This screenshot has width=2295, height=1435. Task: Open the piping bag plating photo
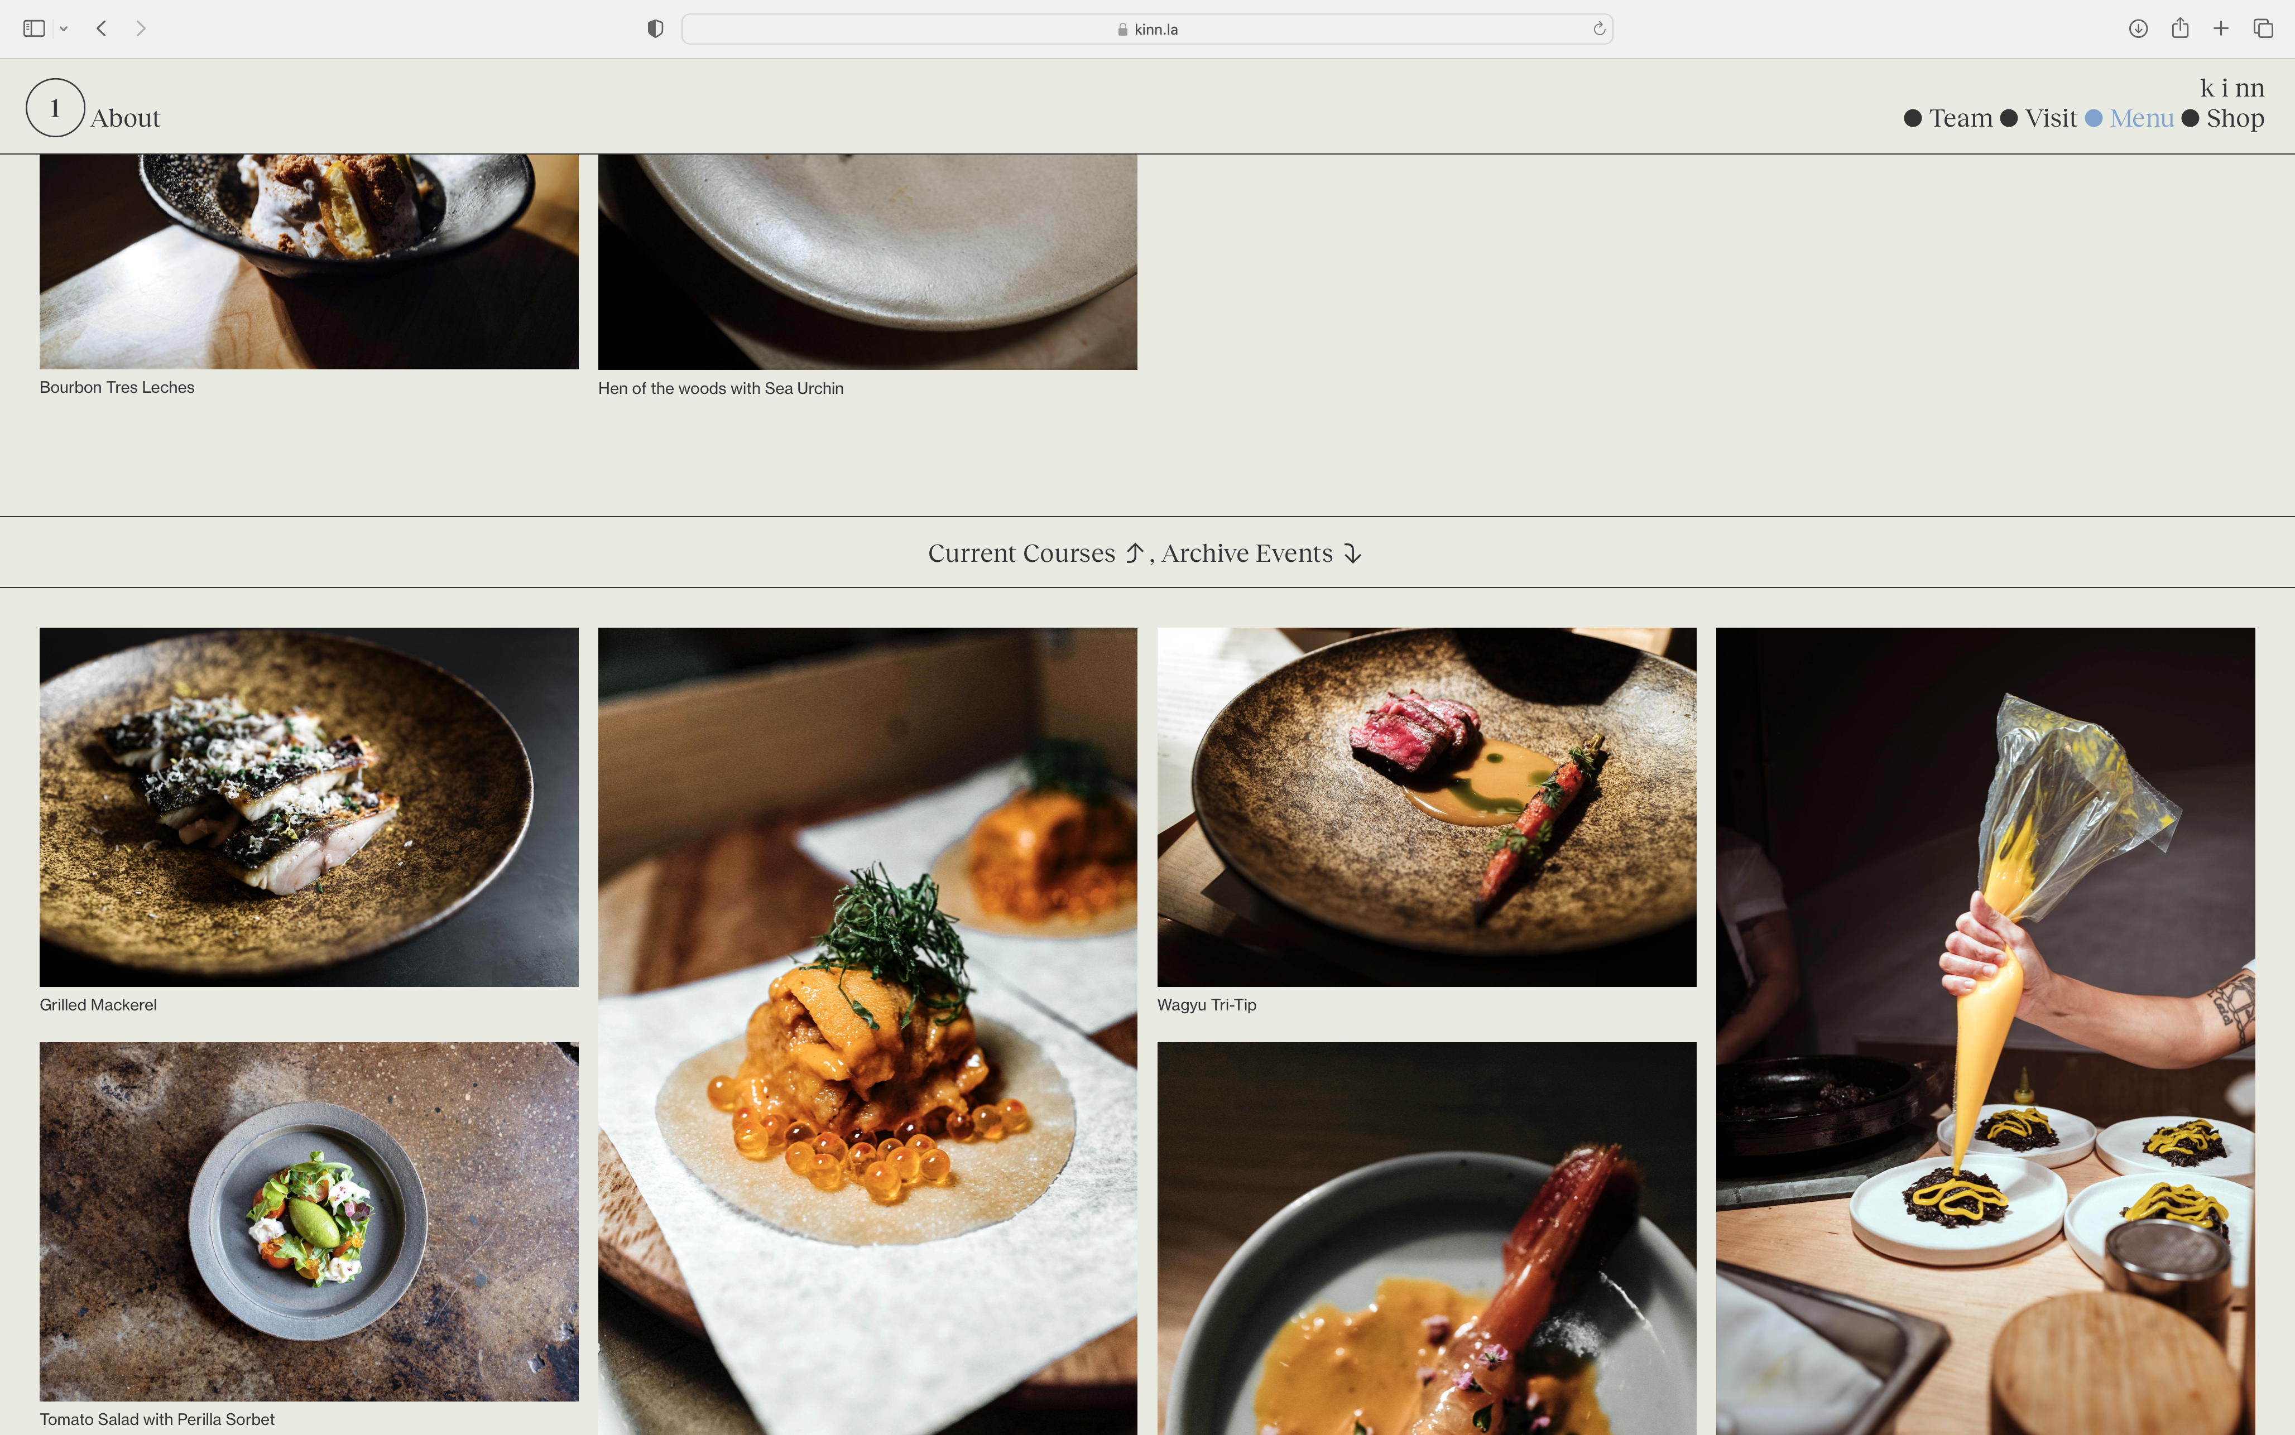pos(1985,1030)
